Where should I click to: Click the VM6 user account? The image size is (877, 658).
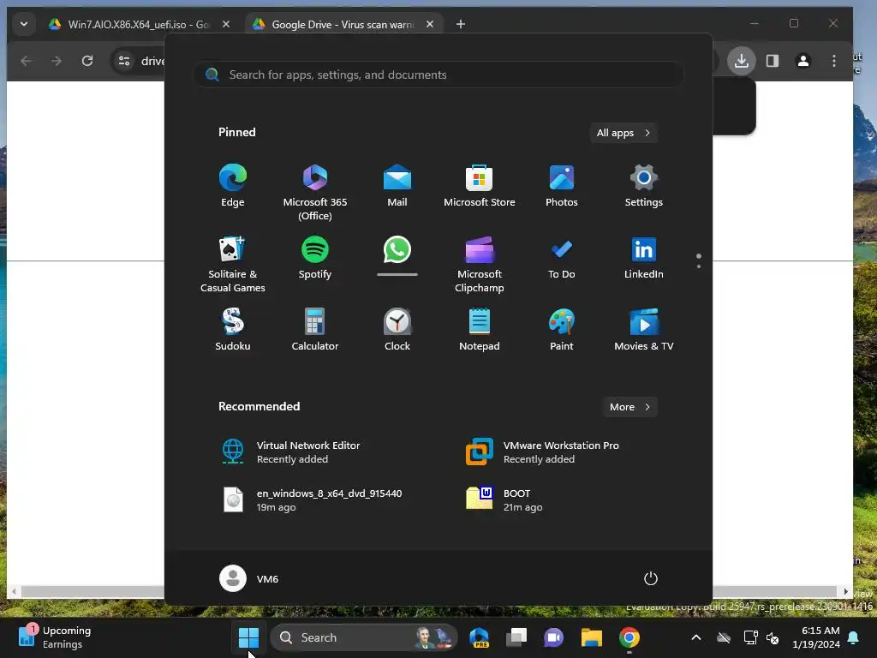coord(249,578)
